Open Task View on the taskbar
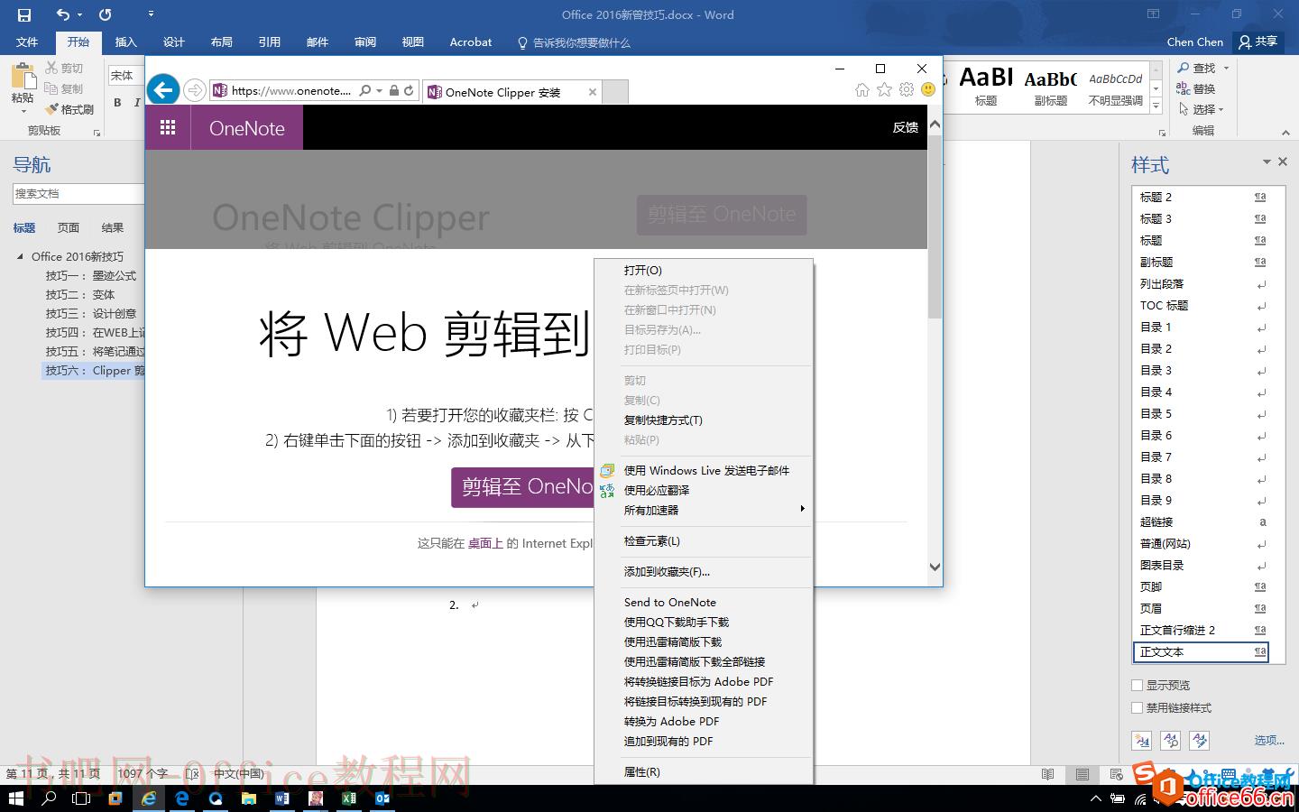 click(x=81, y=798)
